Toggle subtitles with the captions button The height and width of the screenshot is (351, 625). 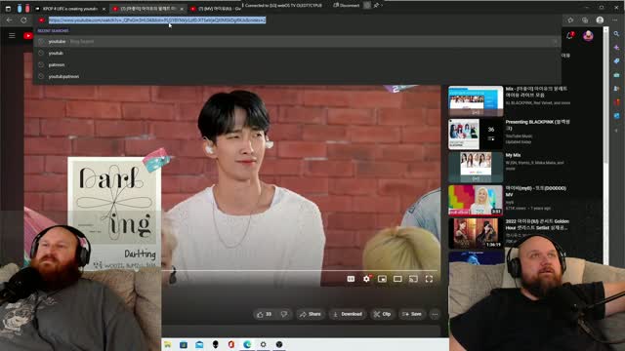351,279
